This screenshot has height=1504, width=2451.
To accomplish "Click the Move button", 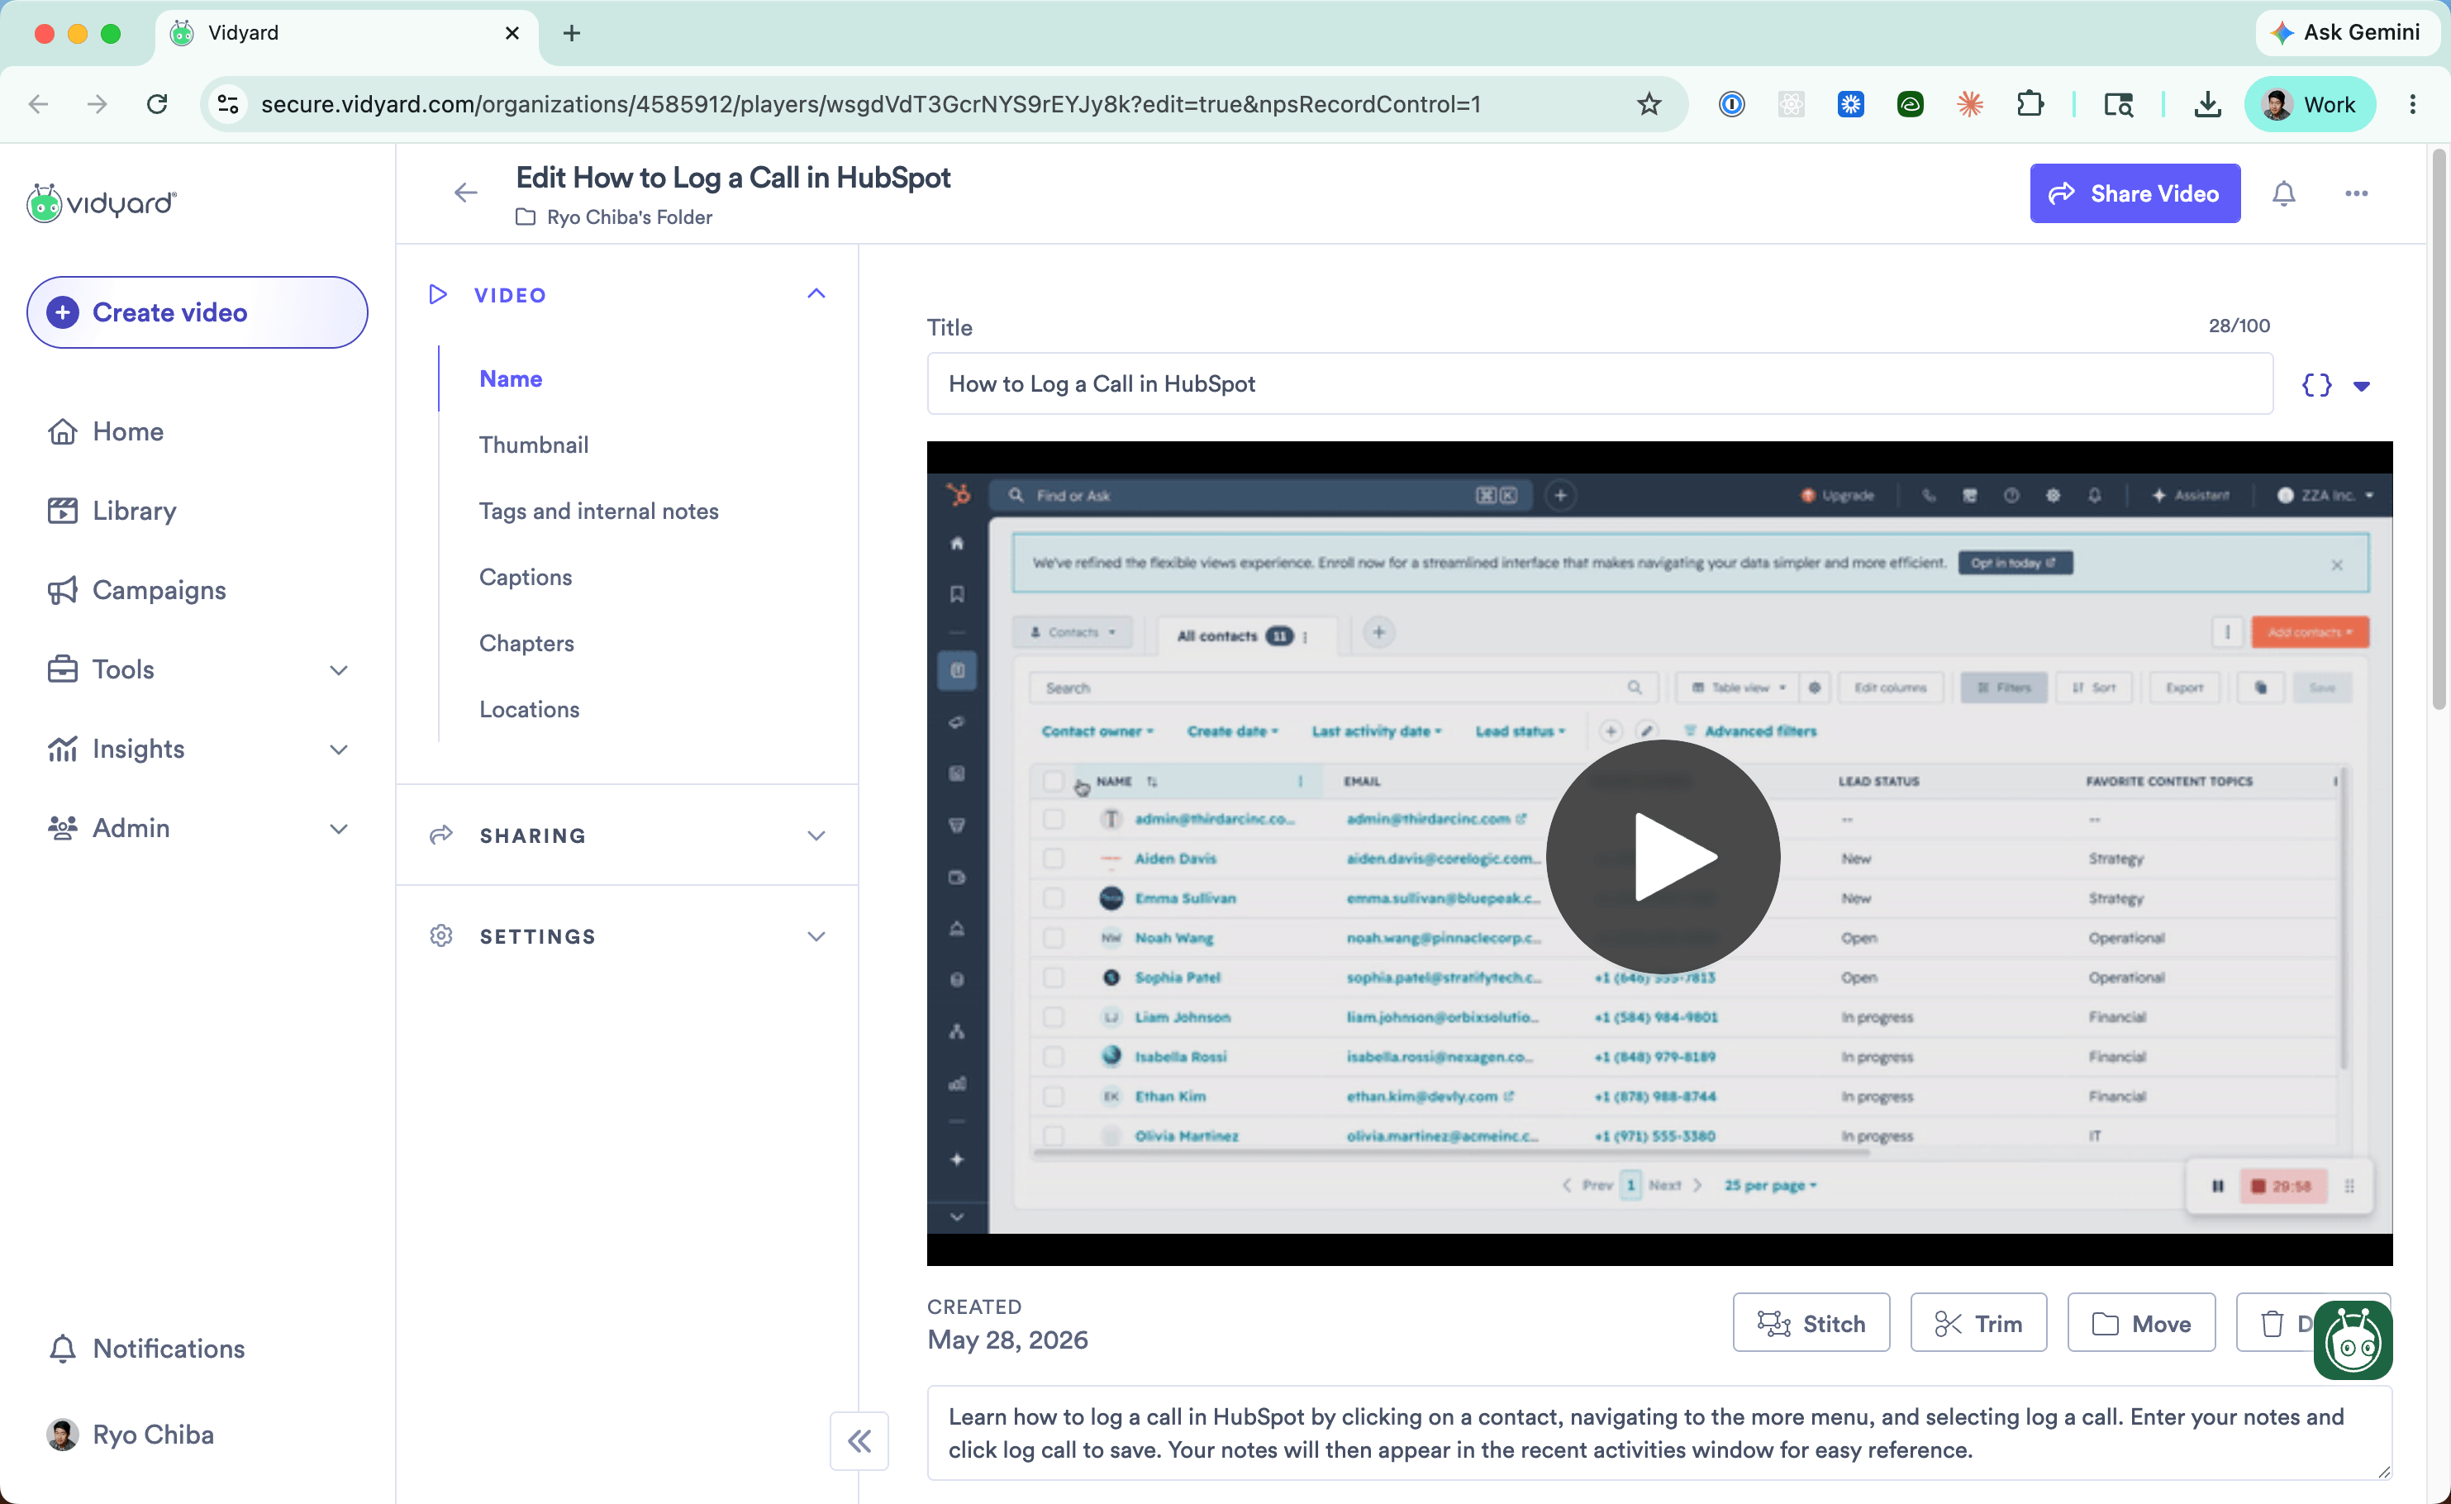I will tap(2140, 1324).
